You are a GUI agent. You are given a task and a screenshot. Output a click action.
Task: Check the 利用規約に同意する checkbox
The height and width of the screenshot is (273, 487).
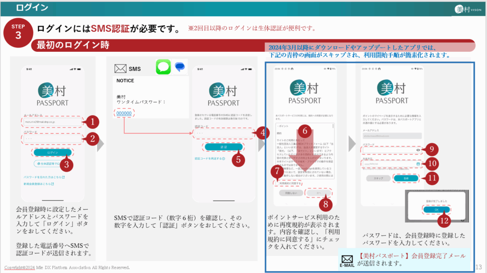click(x=277, y=183)
